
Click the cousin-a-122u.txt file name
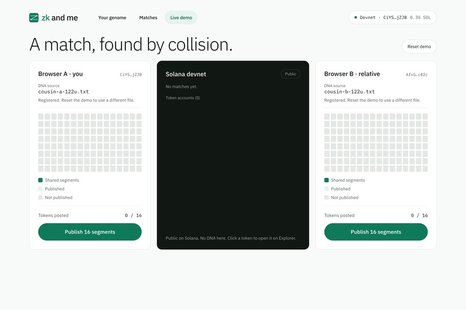63,92
